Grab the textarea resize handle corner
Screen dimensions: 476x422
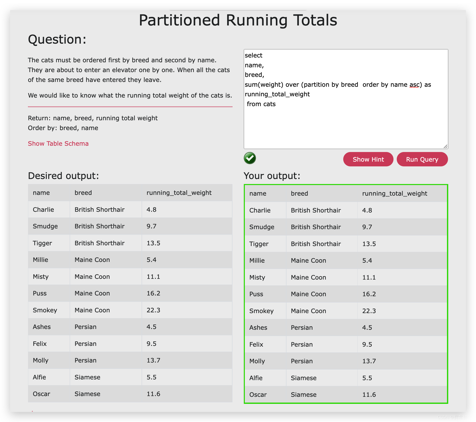pos(445,146)
